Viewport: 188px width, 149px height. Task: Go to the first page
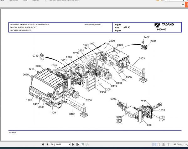point(43,144)
